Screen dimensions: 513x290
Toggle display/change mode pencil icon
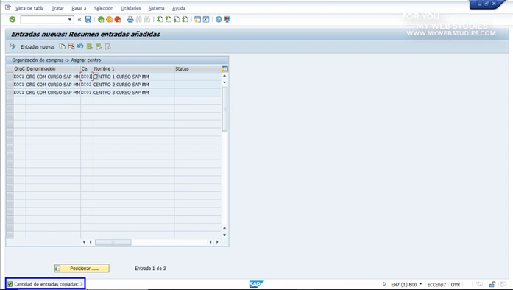click(x=13, y=46)
